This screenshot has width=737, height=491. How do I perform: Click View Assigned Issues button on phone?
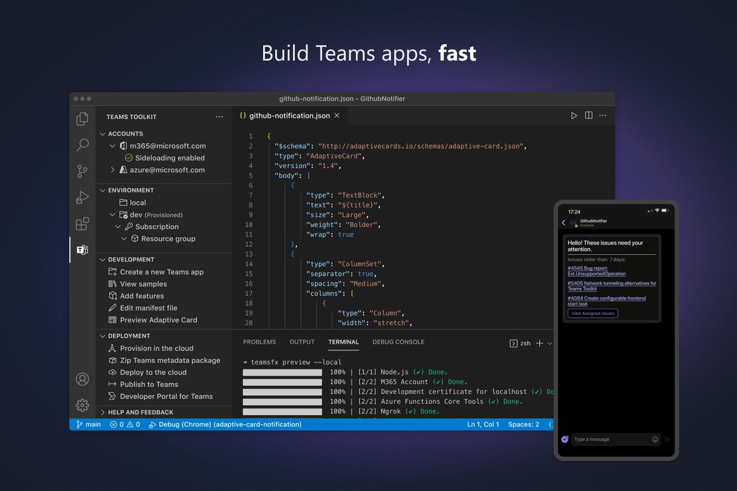(593, 313)
